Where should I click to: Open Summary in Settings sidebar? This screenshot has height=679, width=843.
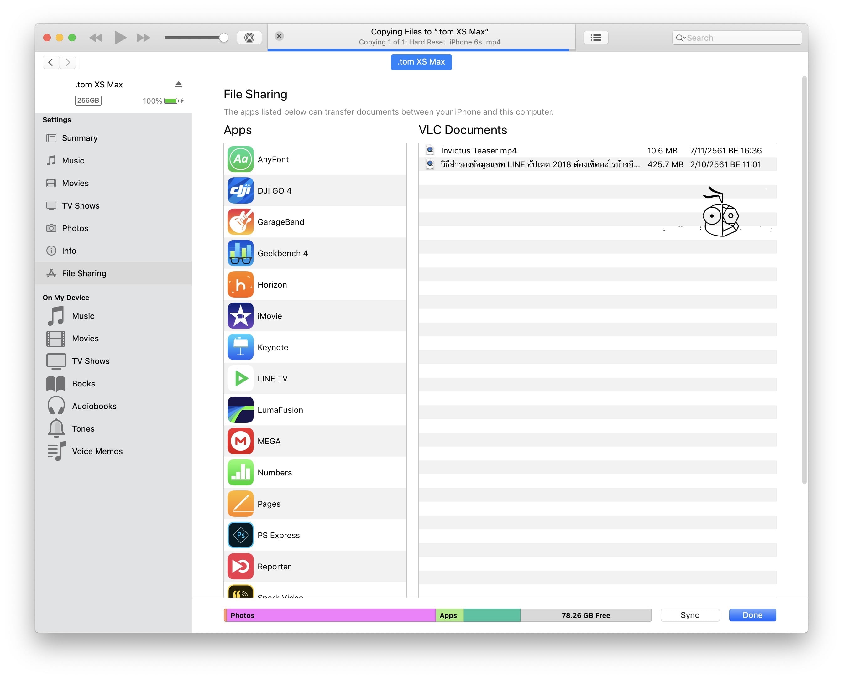click(80, 138)
